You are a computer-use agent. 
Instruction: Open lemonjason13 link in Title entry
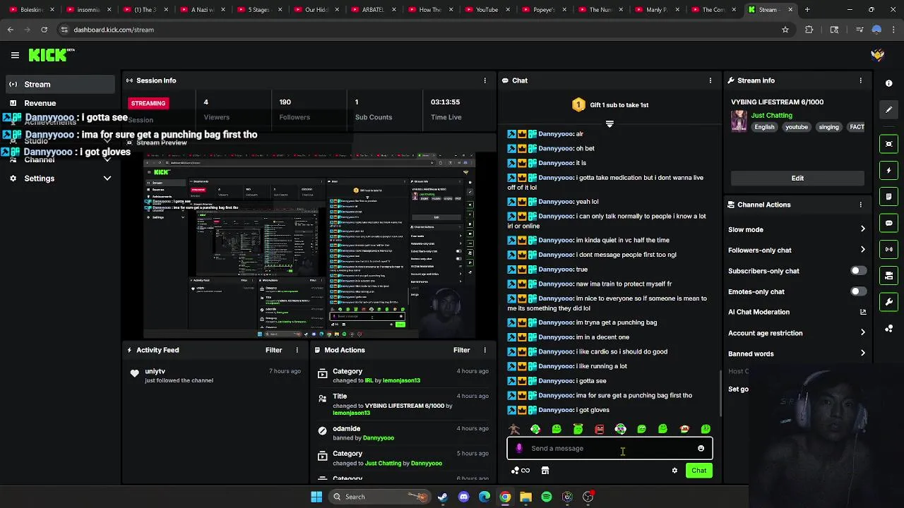click(351, 413)
